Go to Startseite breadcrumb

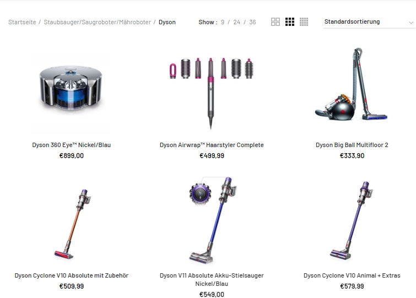(x=22, y=22)
